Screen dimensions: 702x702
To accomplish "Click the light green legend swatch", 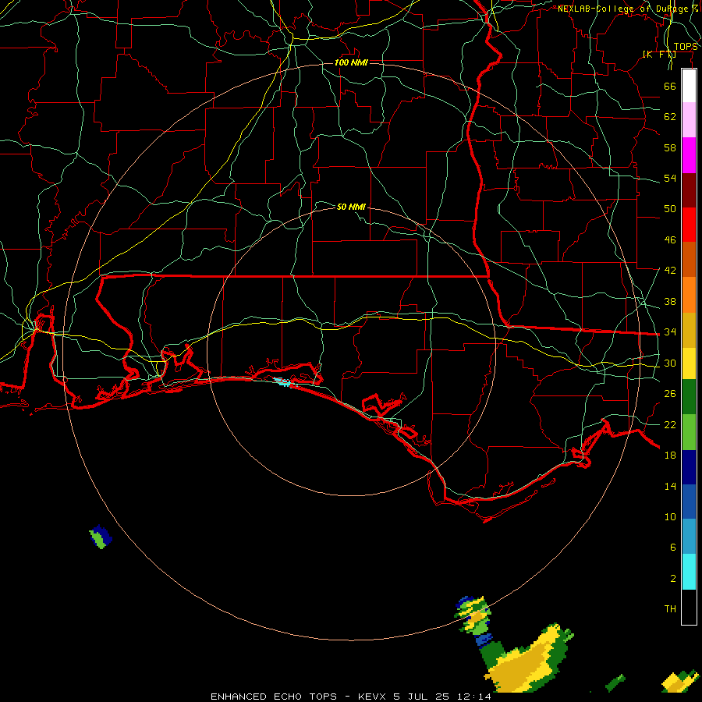I will (689, 432).
